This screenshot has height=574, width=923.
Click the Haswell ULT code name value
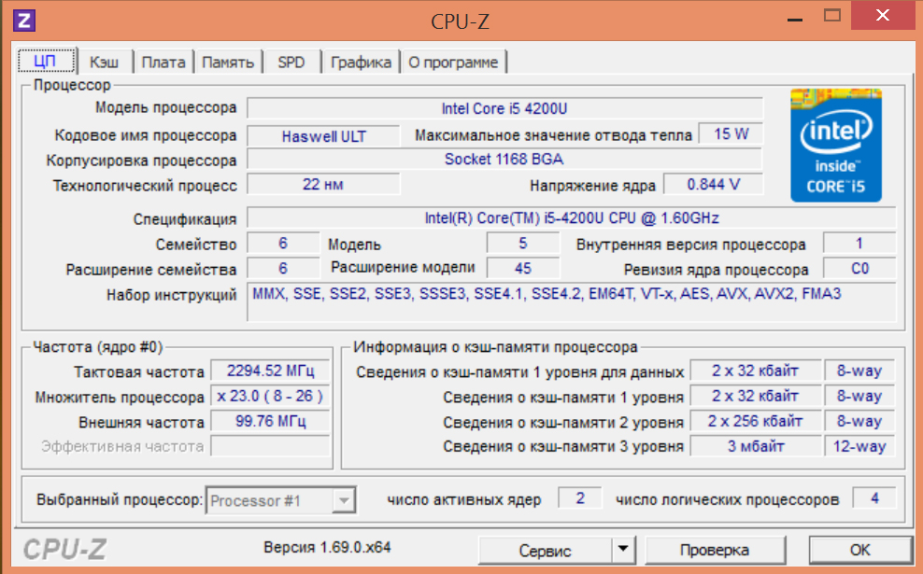click(x=323, y=136)
